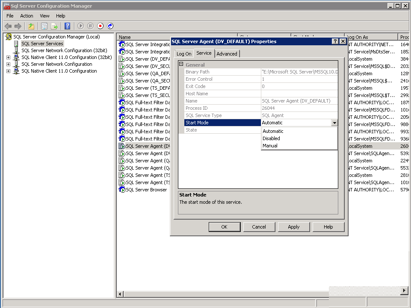The height and width of the screenshot is (308, 411).
Task: Select the Exit Code property row
Action: (x=261, y=86)
